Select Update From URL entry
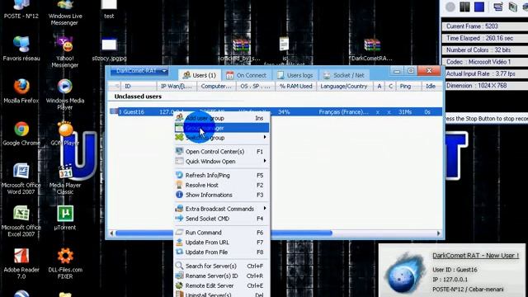Screen dimensions: 528x297 (x=222, y=242)
